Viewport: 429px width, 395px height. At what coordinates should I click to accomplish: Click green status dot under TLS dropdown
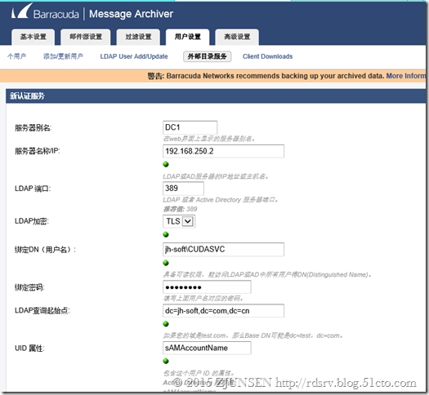166,234
